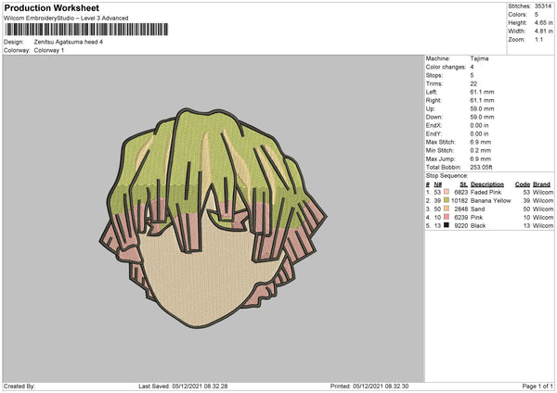Click the stitch count 10182
Viewport: 557px width, 393px height.
[x=460, y=201]
